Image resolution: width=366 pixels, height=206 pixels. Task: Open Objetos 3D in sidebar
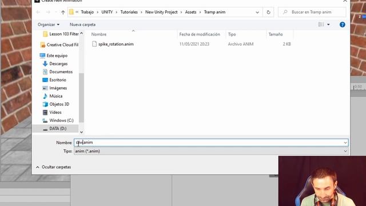(56, 104)
